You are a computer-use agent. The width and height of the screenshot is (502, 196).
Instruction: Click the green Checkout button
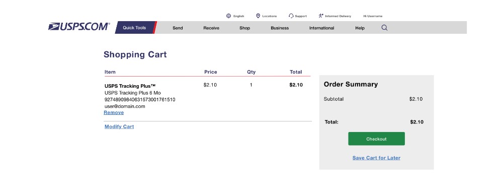(376, 139)
